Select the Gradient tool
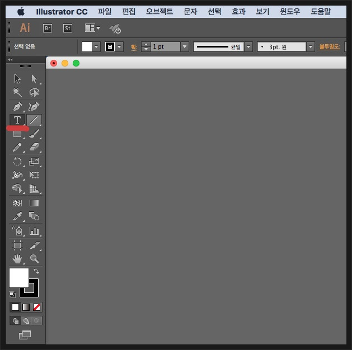 (x=34, y=203)
